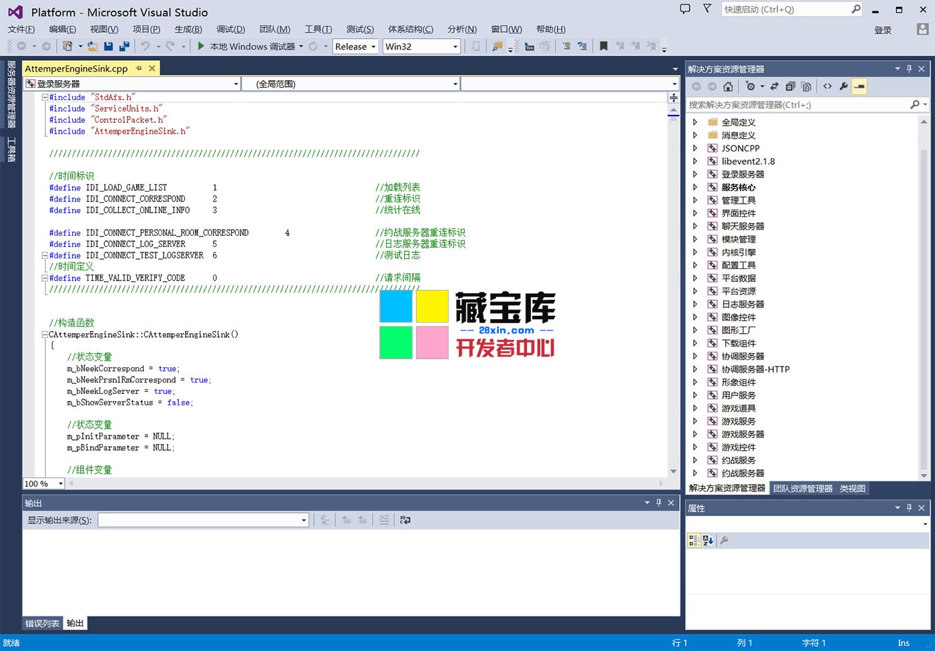Click the Home icon in Solution Explorer
This screenshot has width=935, height=651.
click(x=728, y=86)
